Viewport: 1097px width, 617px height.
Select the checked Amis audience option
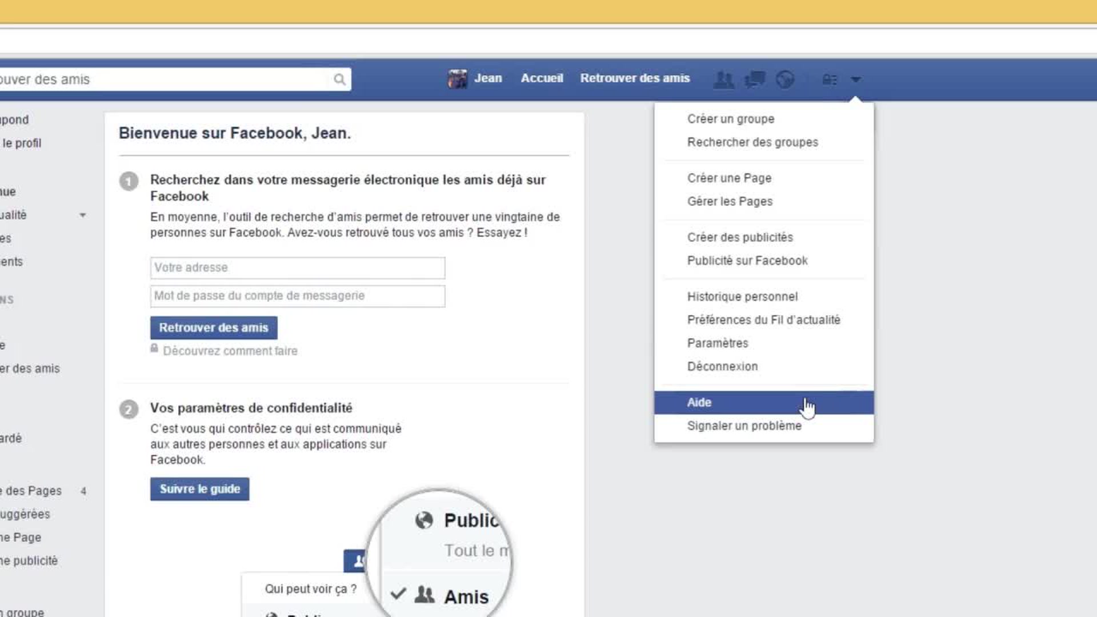(466, 596)
